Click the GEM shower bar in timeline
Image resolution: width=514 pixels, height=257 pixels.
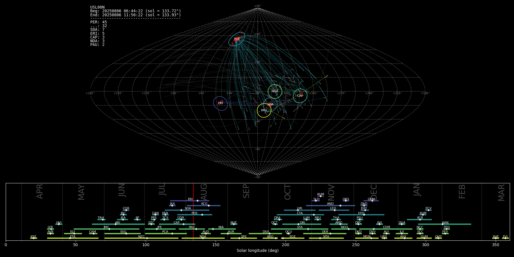pos(371,201)
